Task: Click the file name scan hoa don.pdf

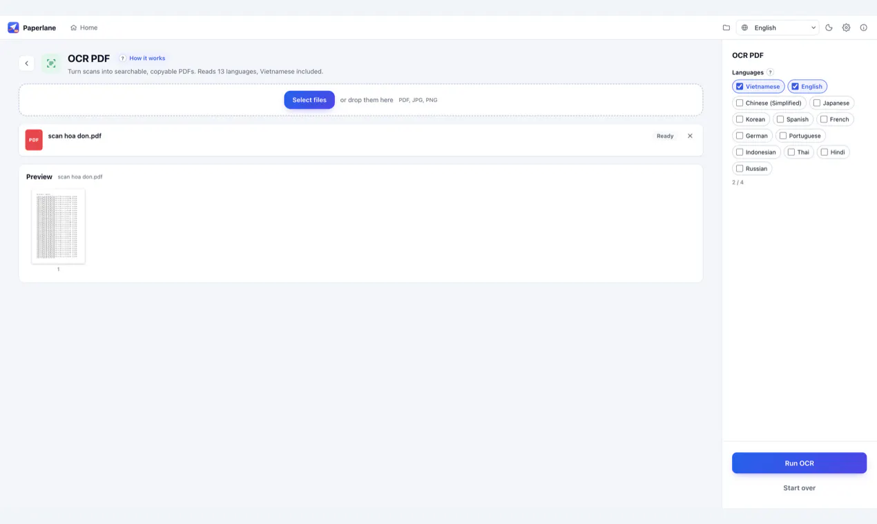Action: (75, 136)
